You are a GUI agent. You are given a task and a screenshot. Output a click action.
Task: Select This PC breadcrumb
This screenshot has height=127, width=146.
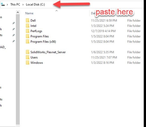tap(15, 5)
